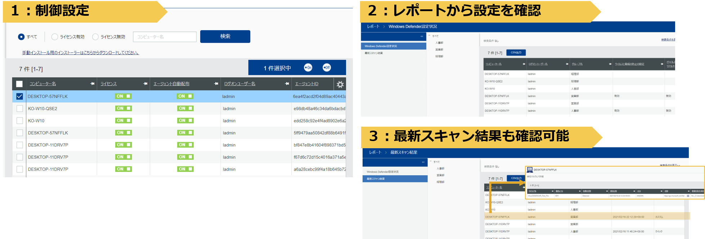
Task: Click the bulk On icon beside 1 件選択中
Action: [x=308, y=67]
